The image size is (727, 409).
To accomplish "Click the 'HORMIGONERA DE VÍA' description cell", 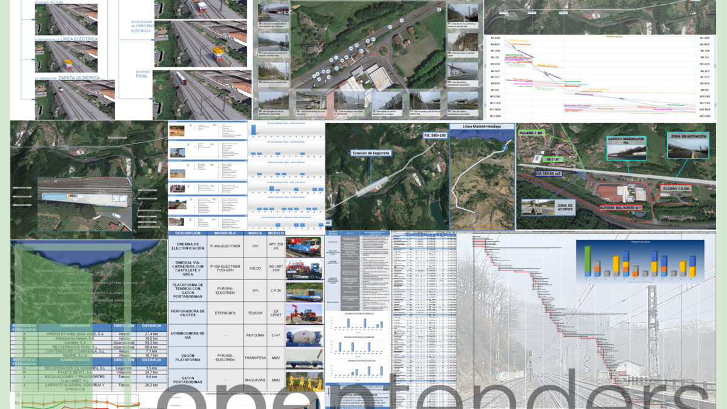I will 187,335.
